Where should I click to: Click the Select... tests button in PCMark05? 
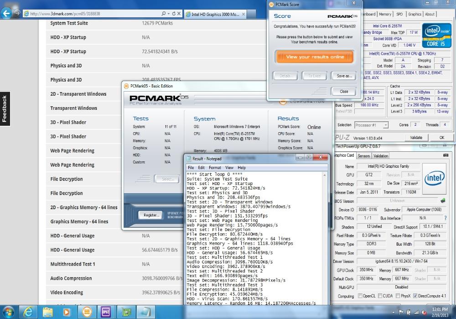pos(167,179)
